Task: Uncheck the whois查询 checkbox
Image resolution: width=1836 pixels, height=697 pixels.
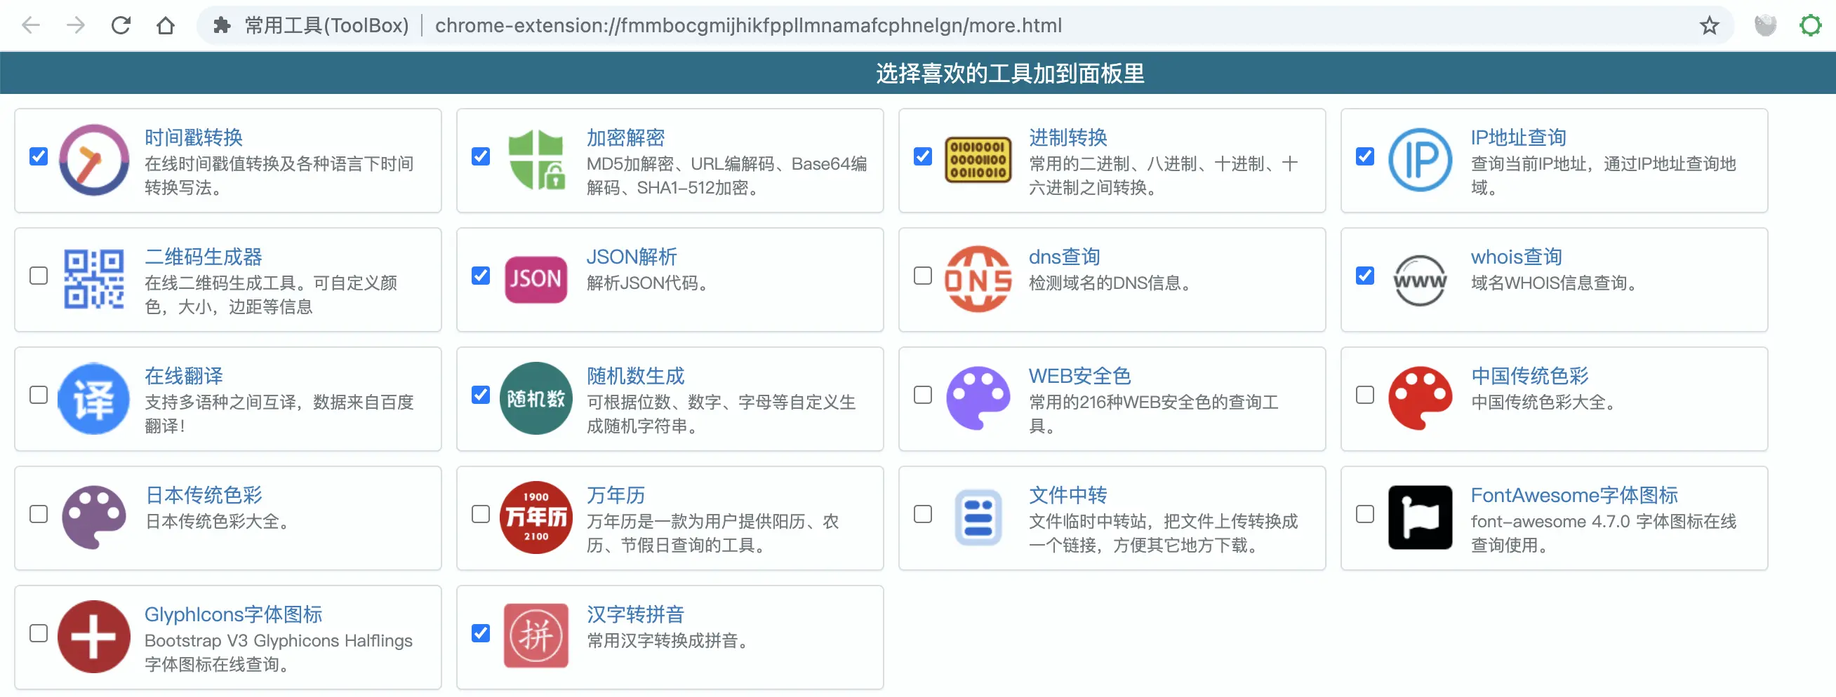Action: (x=1365, y=276)
